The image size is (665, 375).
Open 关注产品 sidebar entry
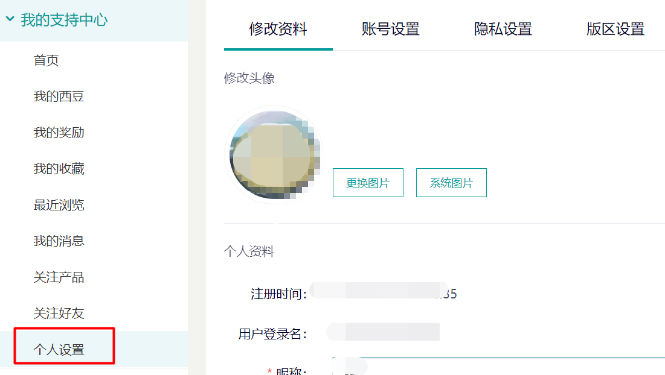coord(59,277)
